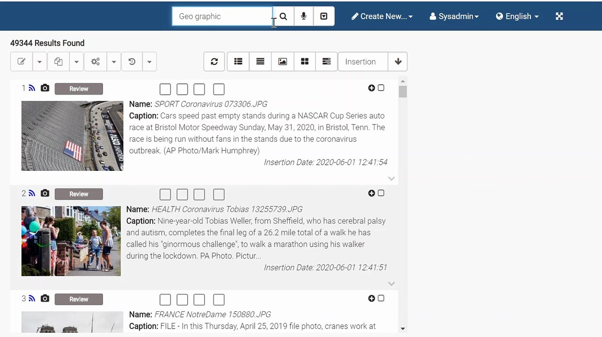Tick the first square box on result 1
Image resolution: width=602 pixels, height=337 pixels.
[x=165, y=89]
